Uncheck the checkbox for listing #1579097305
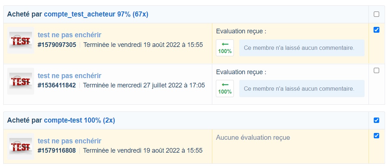 (376, 30)
